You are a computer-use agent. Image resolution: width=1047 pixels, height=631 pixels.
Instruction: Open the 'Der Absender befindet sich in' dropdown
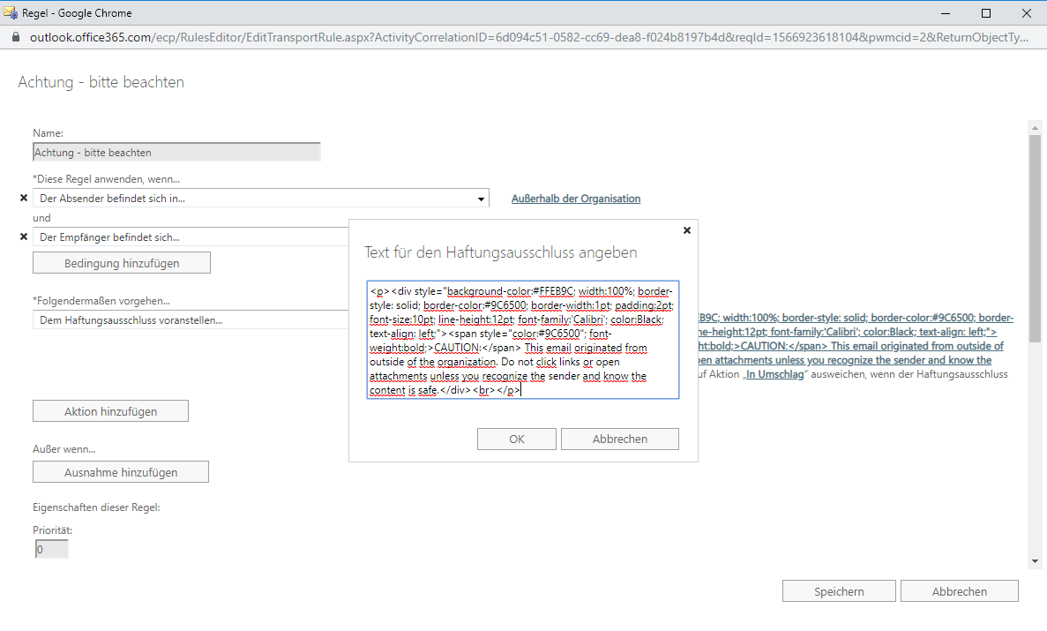[x=261, y=199]
